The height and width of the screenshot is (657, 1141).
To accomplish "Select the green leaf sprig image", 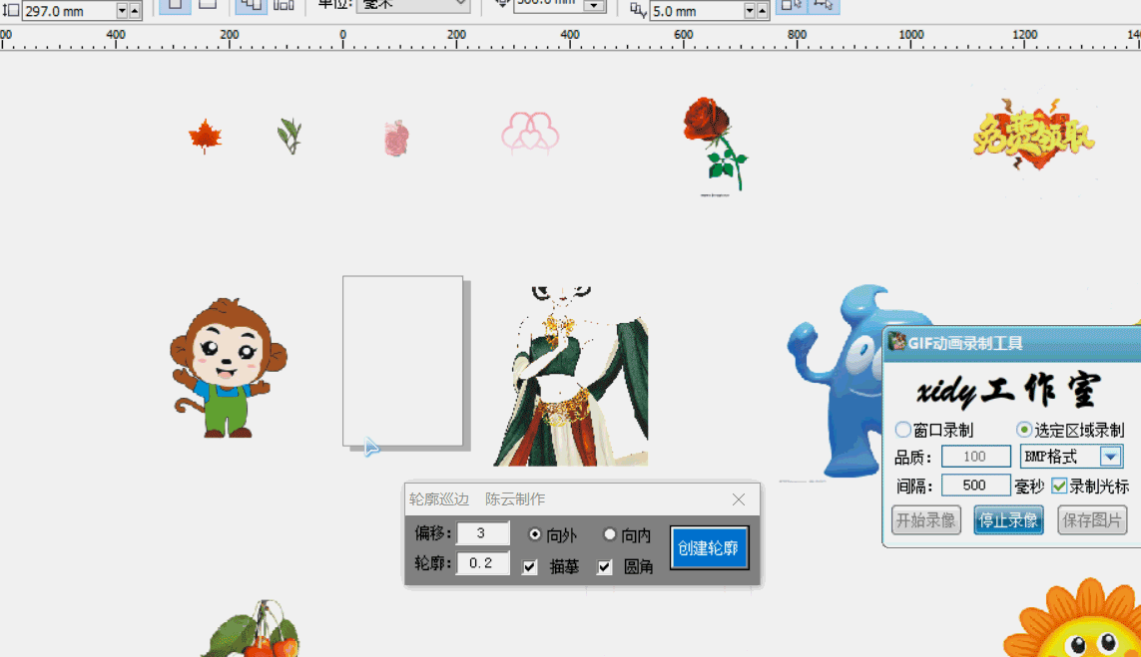I will (x=289, y=136).
